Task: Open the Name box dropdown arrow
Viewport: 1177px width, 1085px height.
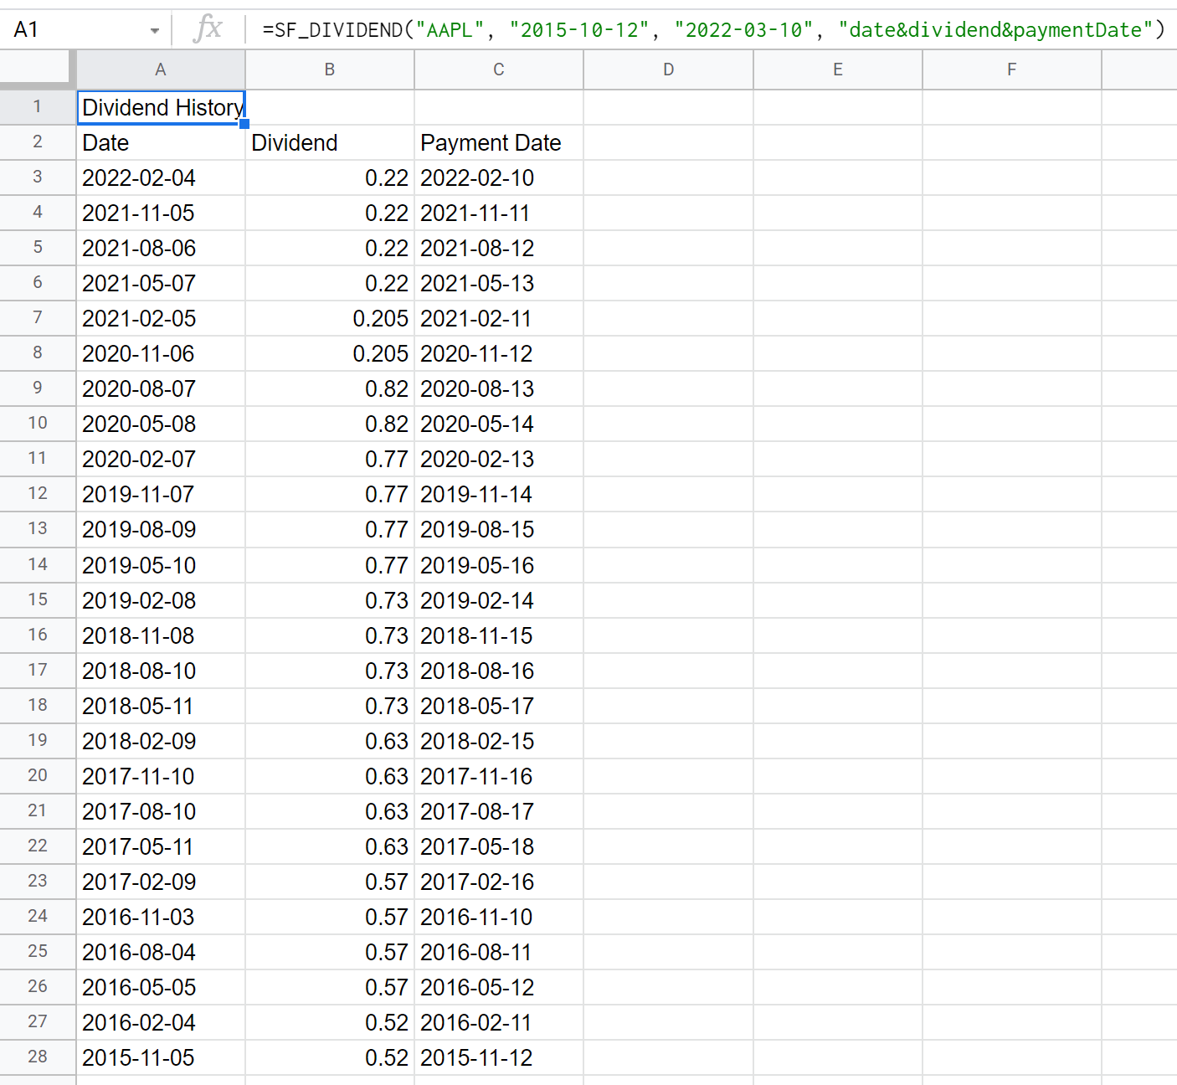Action: pyautogui.click(x=155, y=31)
